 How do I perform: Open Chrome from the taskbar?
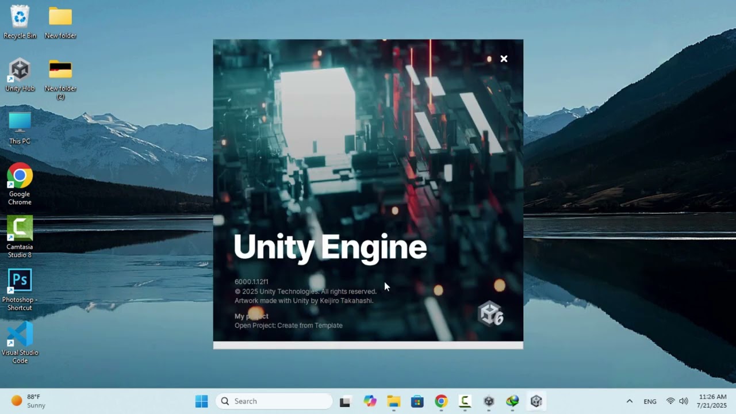(441, 401)
